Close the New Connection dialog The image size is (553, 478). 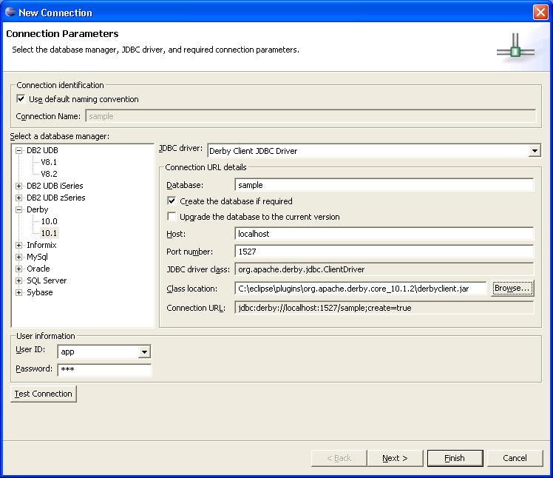(540, 13)
